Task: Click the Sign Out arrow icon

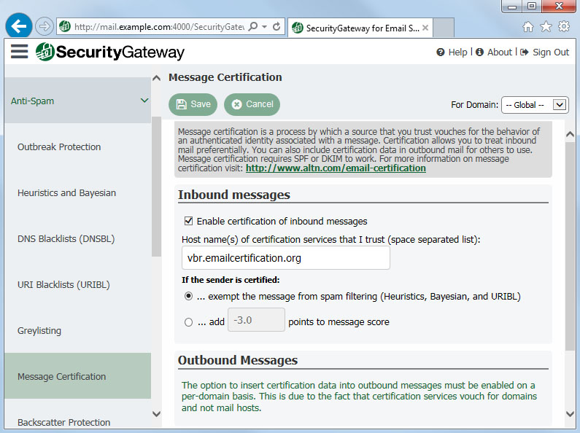Action: pyautogui.click(x=524, y=52)
